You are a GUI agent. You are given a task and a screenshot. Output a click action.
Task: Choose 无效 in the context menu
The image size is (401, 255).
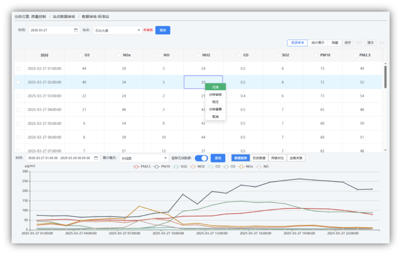pos(215,87)
